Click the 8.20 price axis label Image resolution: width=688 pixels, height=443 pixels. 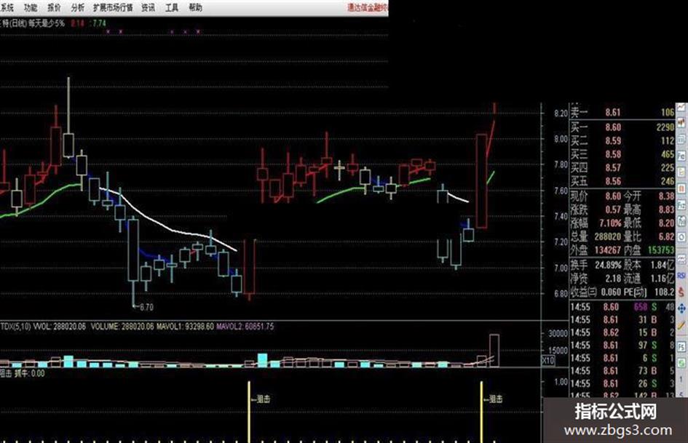tap(561, 113)
